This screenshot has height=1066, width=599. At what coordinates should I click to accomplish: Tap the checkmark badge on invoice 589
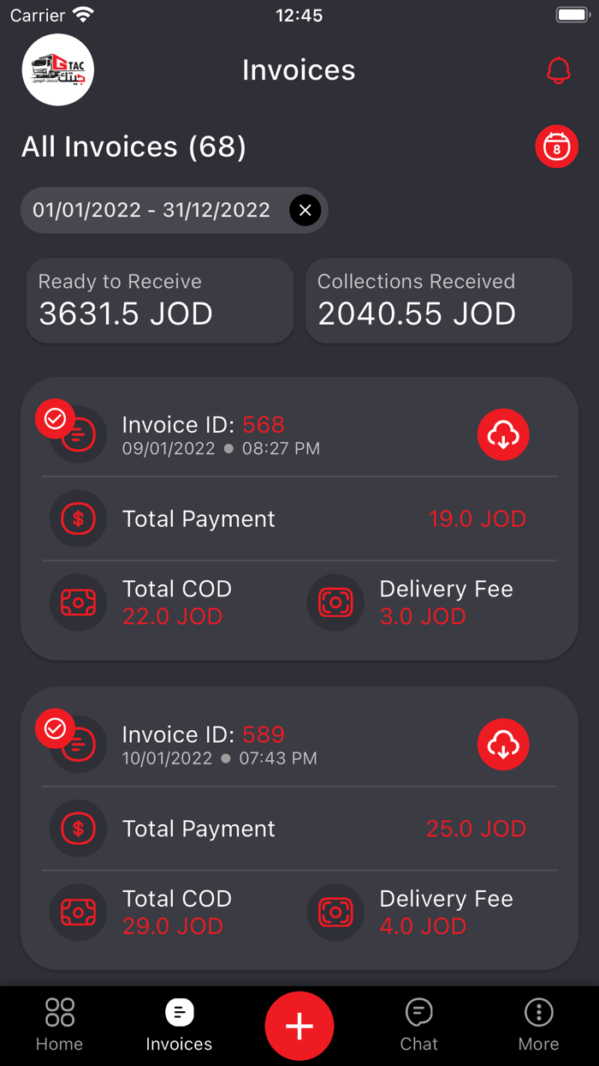point(55,728)
